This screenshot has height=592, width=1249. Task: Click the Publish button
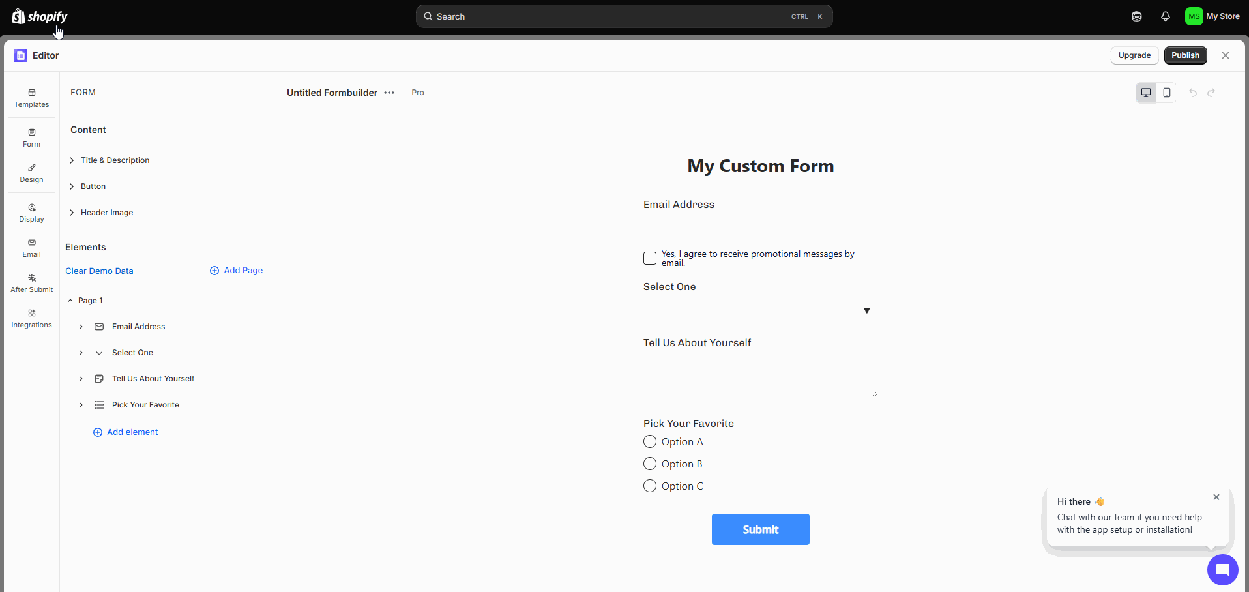click(x=1185, y=55)
